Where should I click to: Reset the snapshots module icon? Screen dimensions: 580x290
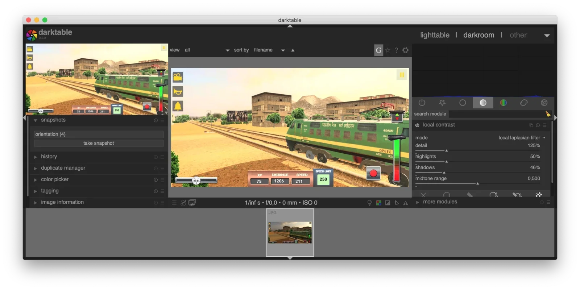pyautogui.click(x=156, y=120)
